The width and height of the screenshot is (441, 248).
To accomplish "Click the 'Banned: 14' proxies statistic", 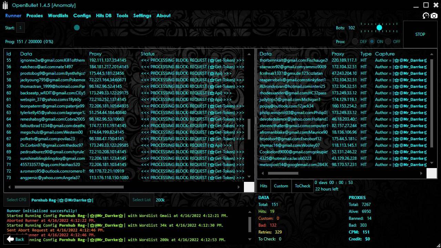I will (x=360, y=218).
